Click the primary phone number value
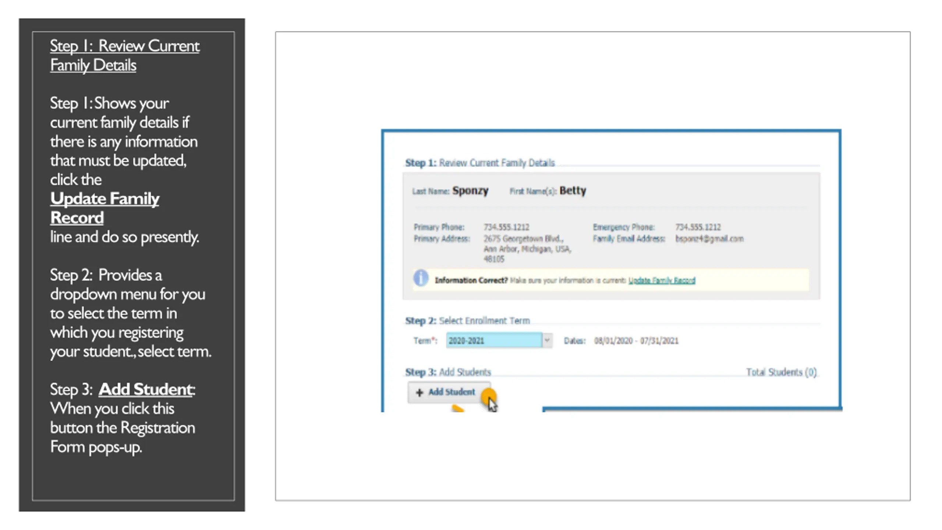Viewport: 942px width, 530px height. pos(506,227)
